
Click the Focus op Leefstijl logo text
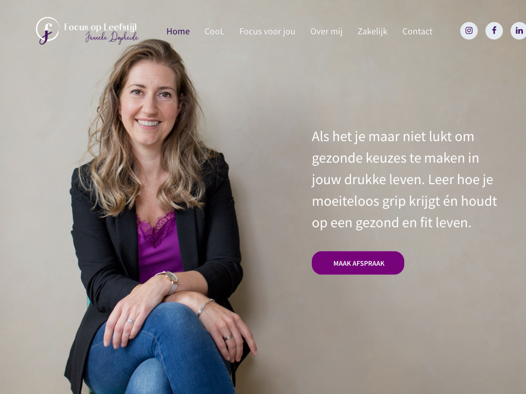[100, 27]
